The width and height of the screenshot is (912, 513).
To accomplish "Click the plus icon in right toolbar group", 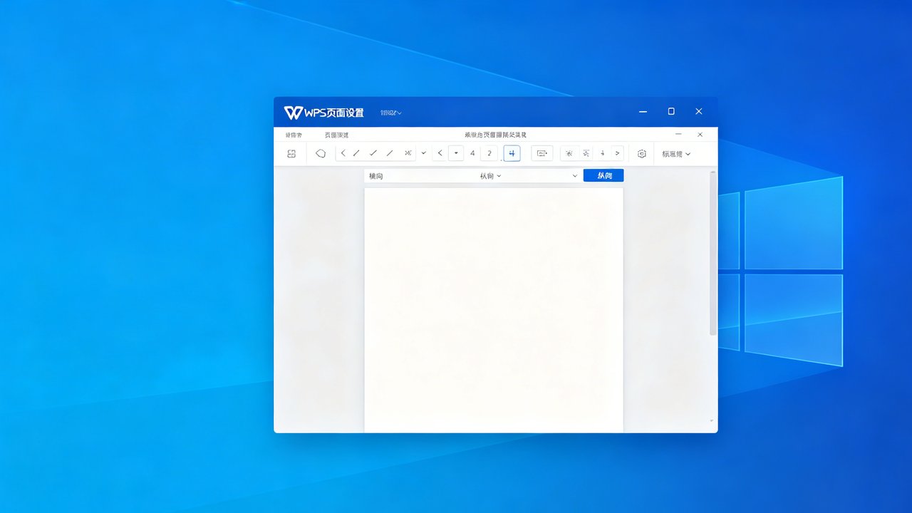I will 602,153.
